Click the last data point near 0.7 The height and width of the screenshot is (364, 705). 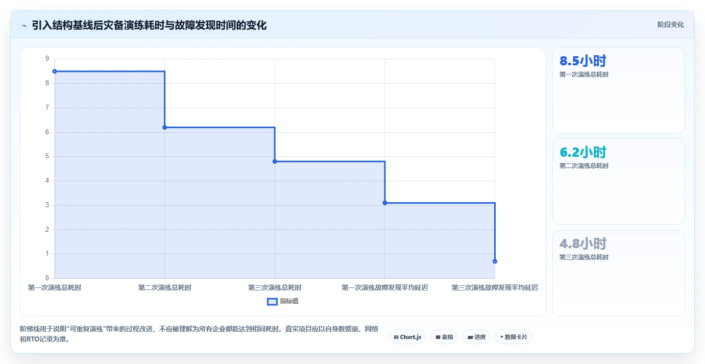point(495,261)
